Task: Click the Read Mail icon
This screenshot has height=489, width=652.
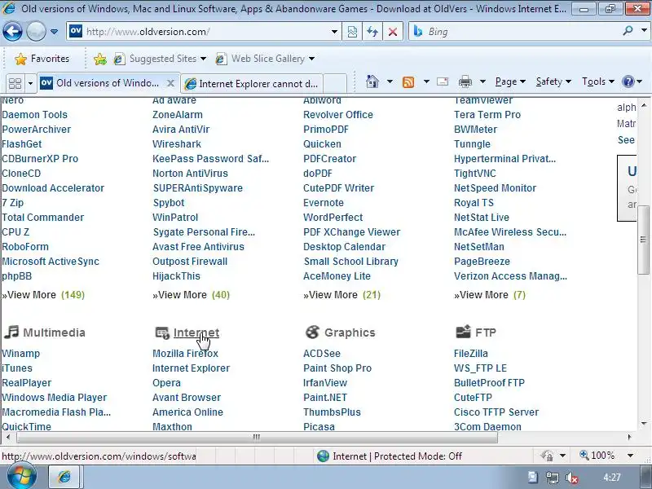Action: point(443,81)
